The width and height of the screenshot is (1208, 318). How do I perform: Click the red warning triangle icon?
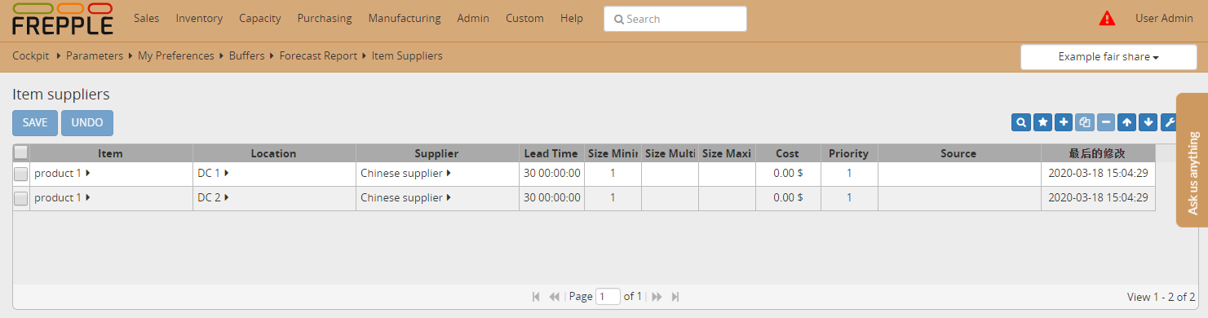pyautogui.click(x=1107, y=18)
